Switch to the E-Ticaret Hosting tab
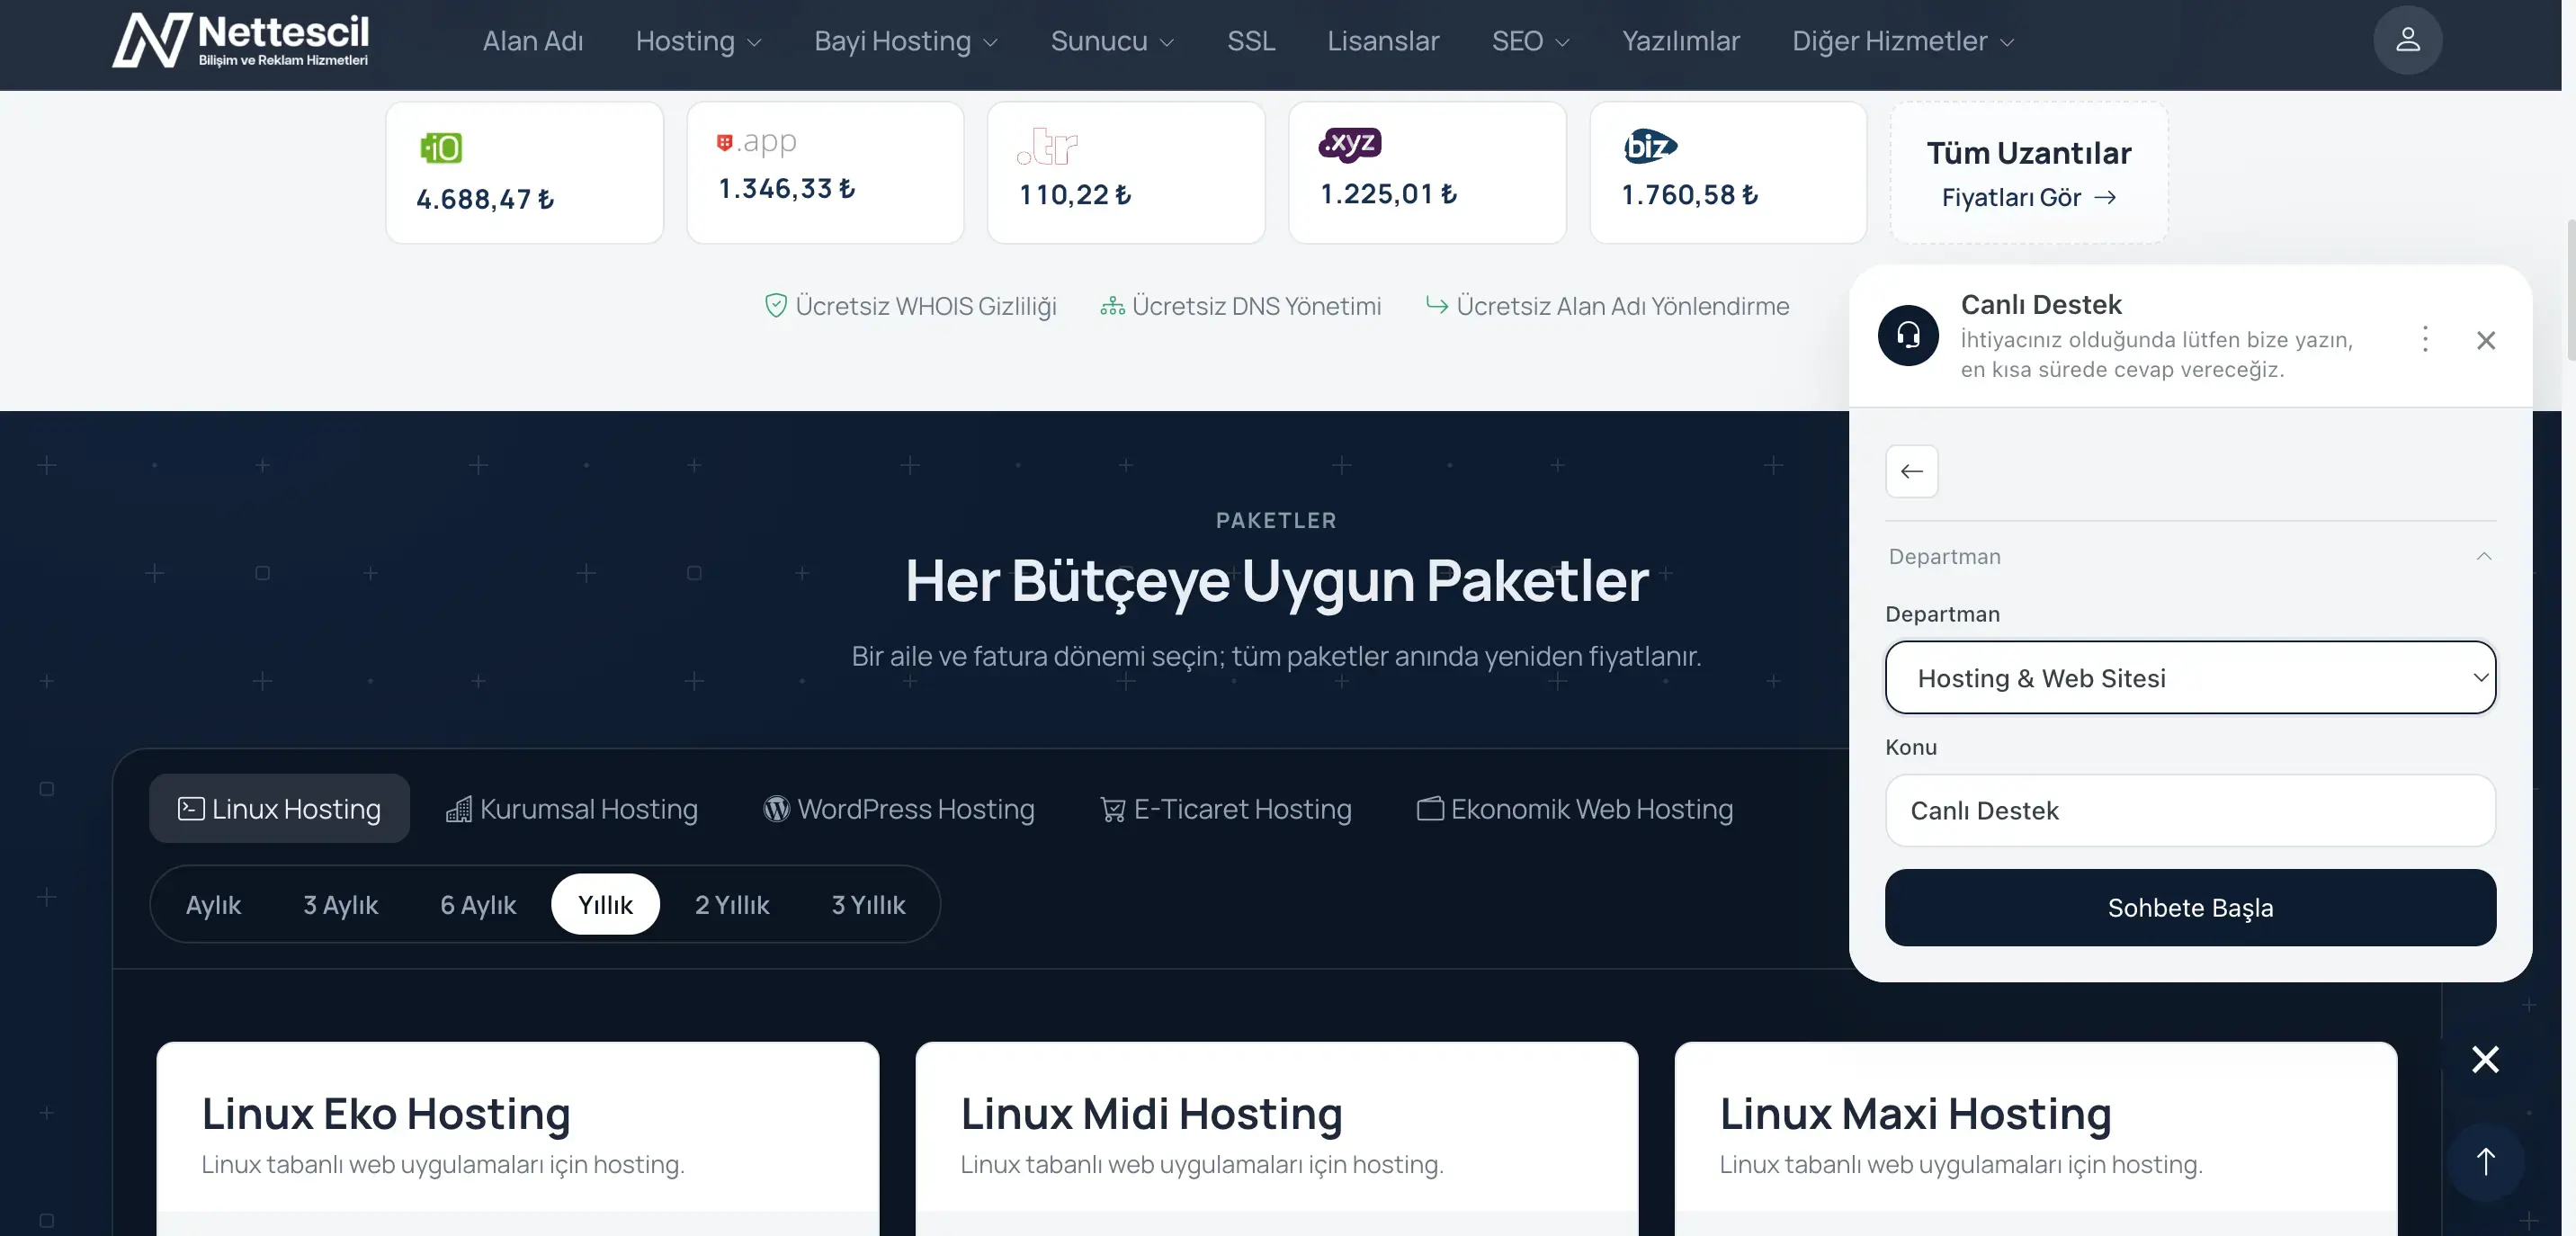 point(1225,808)
